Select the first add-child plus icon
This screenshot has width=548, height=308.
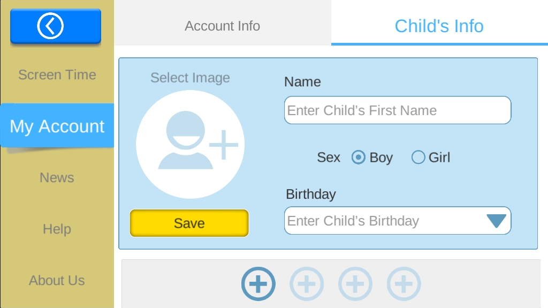[x=258, y=284]
